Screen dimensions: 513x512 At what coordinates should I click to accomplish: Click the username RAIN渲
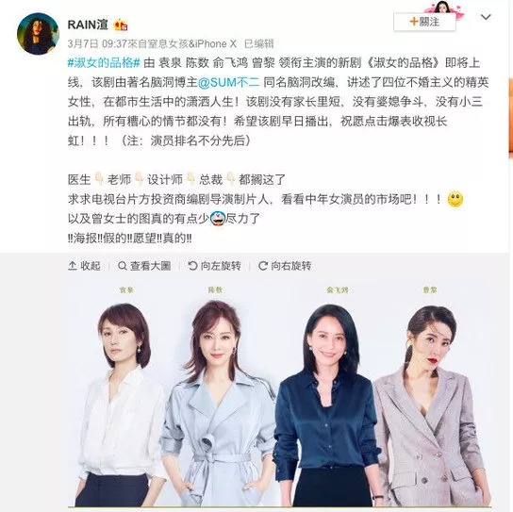(x=88, y=25)
